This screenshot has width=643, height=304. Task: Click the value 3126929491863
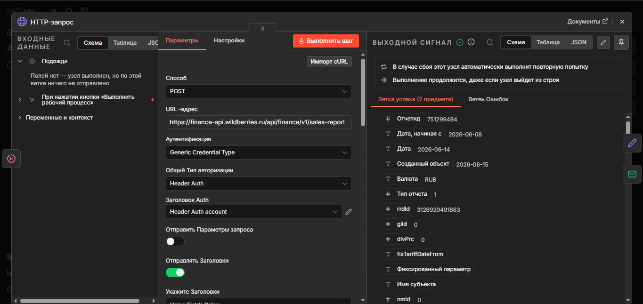click(x=438, y=210)
